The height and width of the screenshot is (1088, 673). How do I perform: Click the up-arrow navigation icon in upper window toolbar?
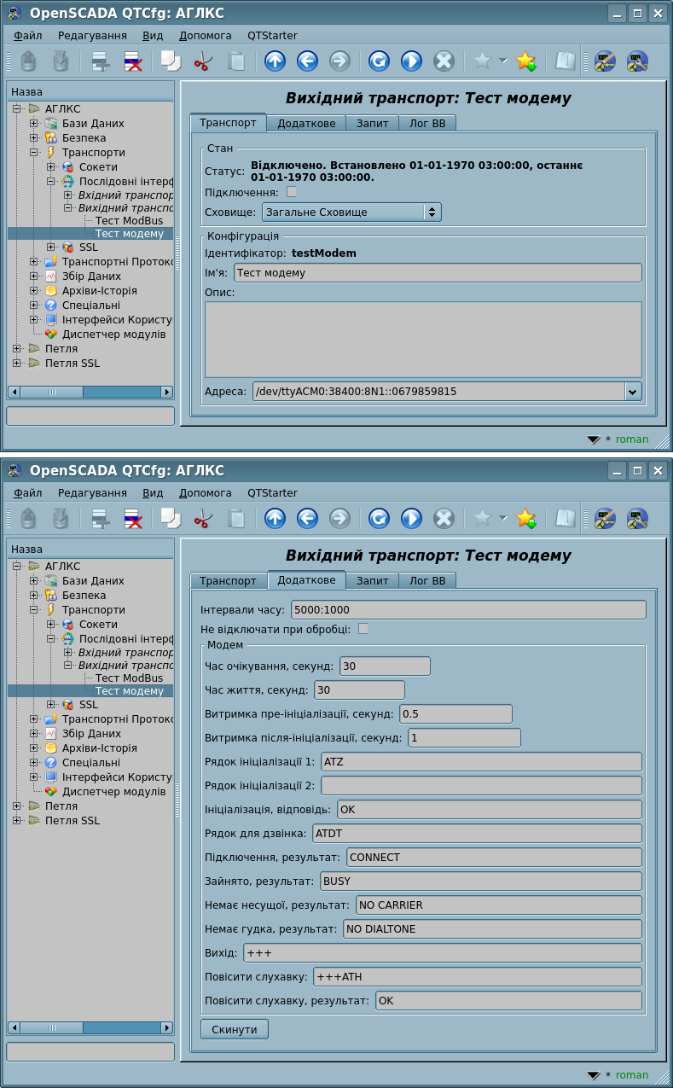coord(275,61)
